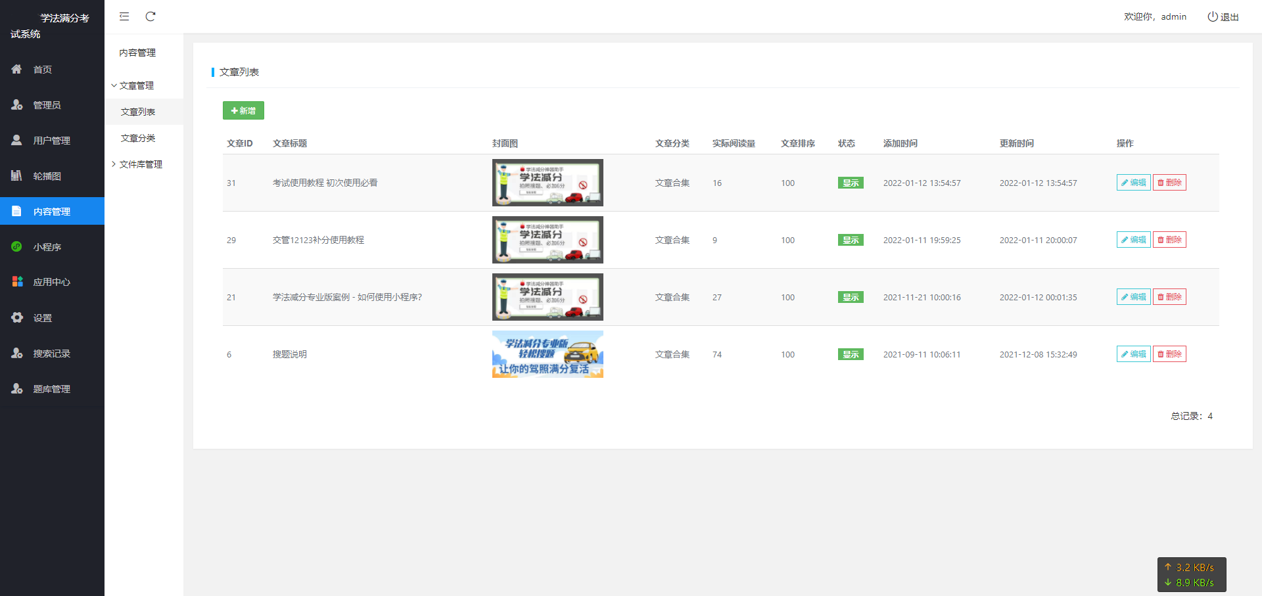Image resolution: width=1262 pixels, height=596 pixels.
Task: Click the home icon beside 首页
Action: tap(17, 69)
